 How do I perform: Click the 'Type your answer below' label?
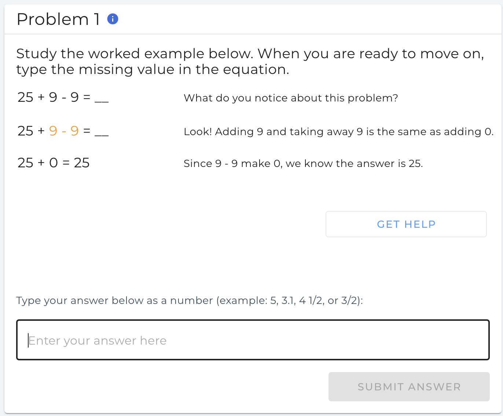[190, 301]
